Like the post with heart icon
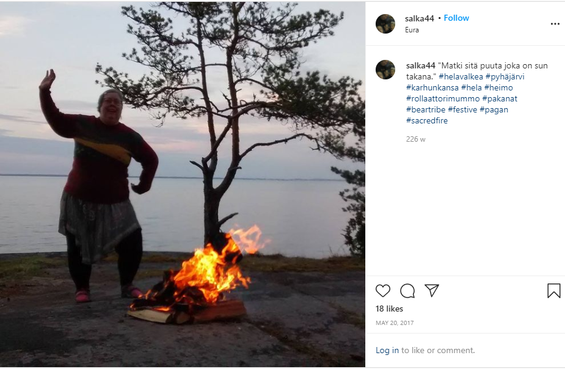Viewport: 565px width, 369px height. point(382,291)
